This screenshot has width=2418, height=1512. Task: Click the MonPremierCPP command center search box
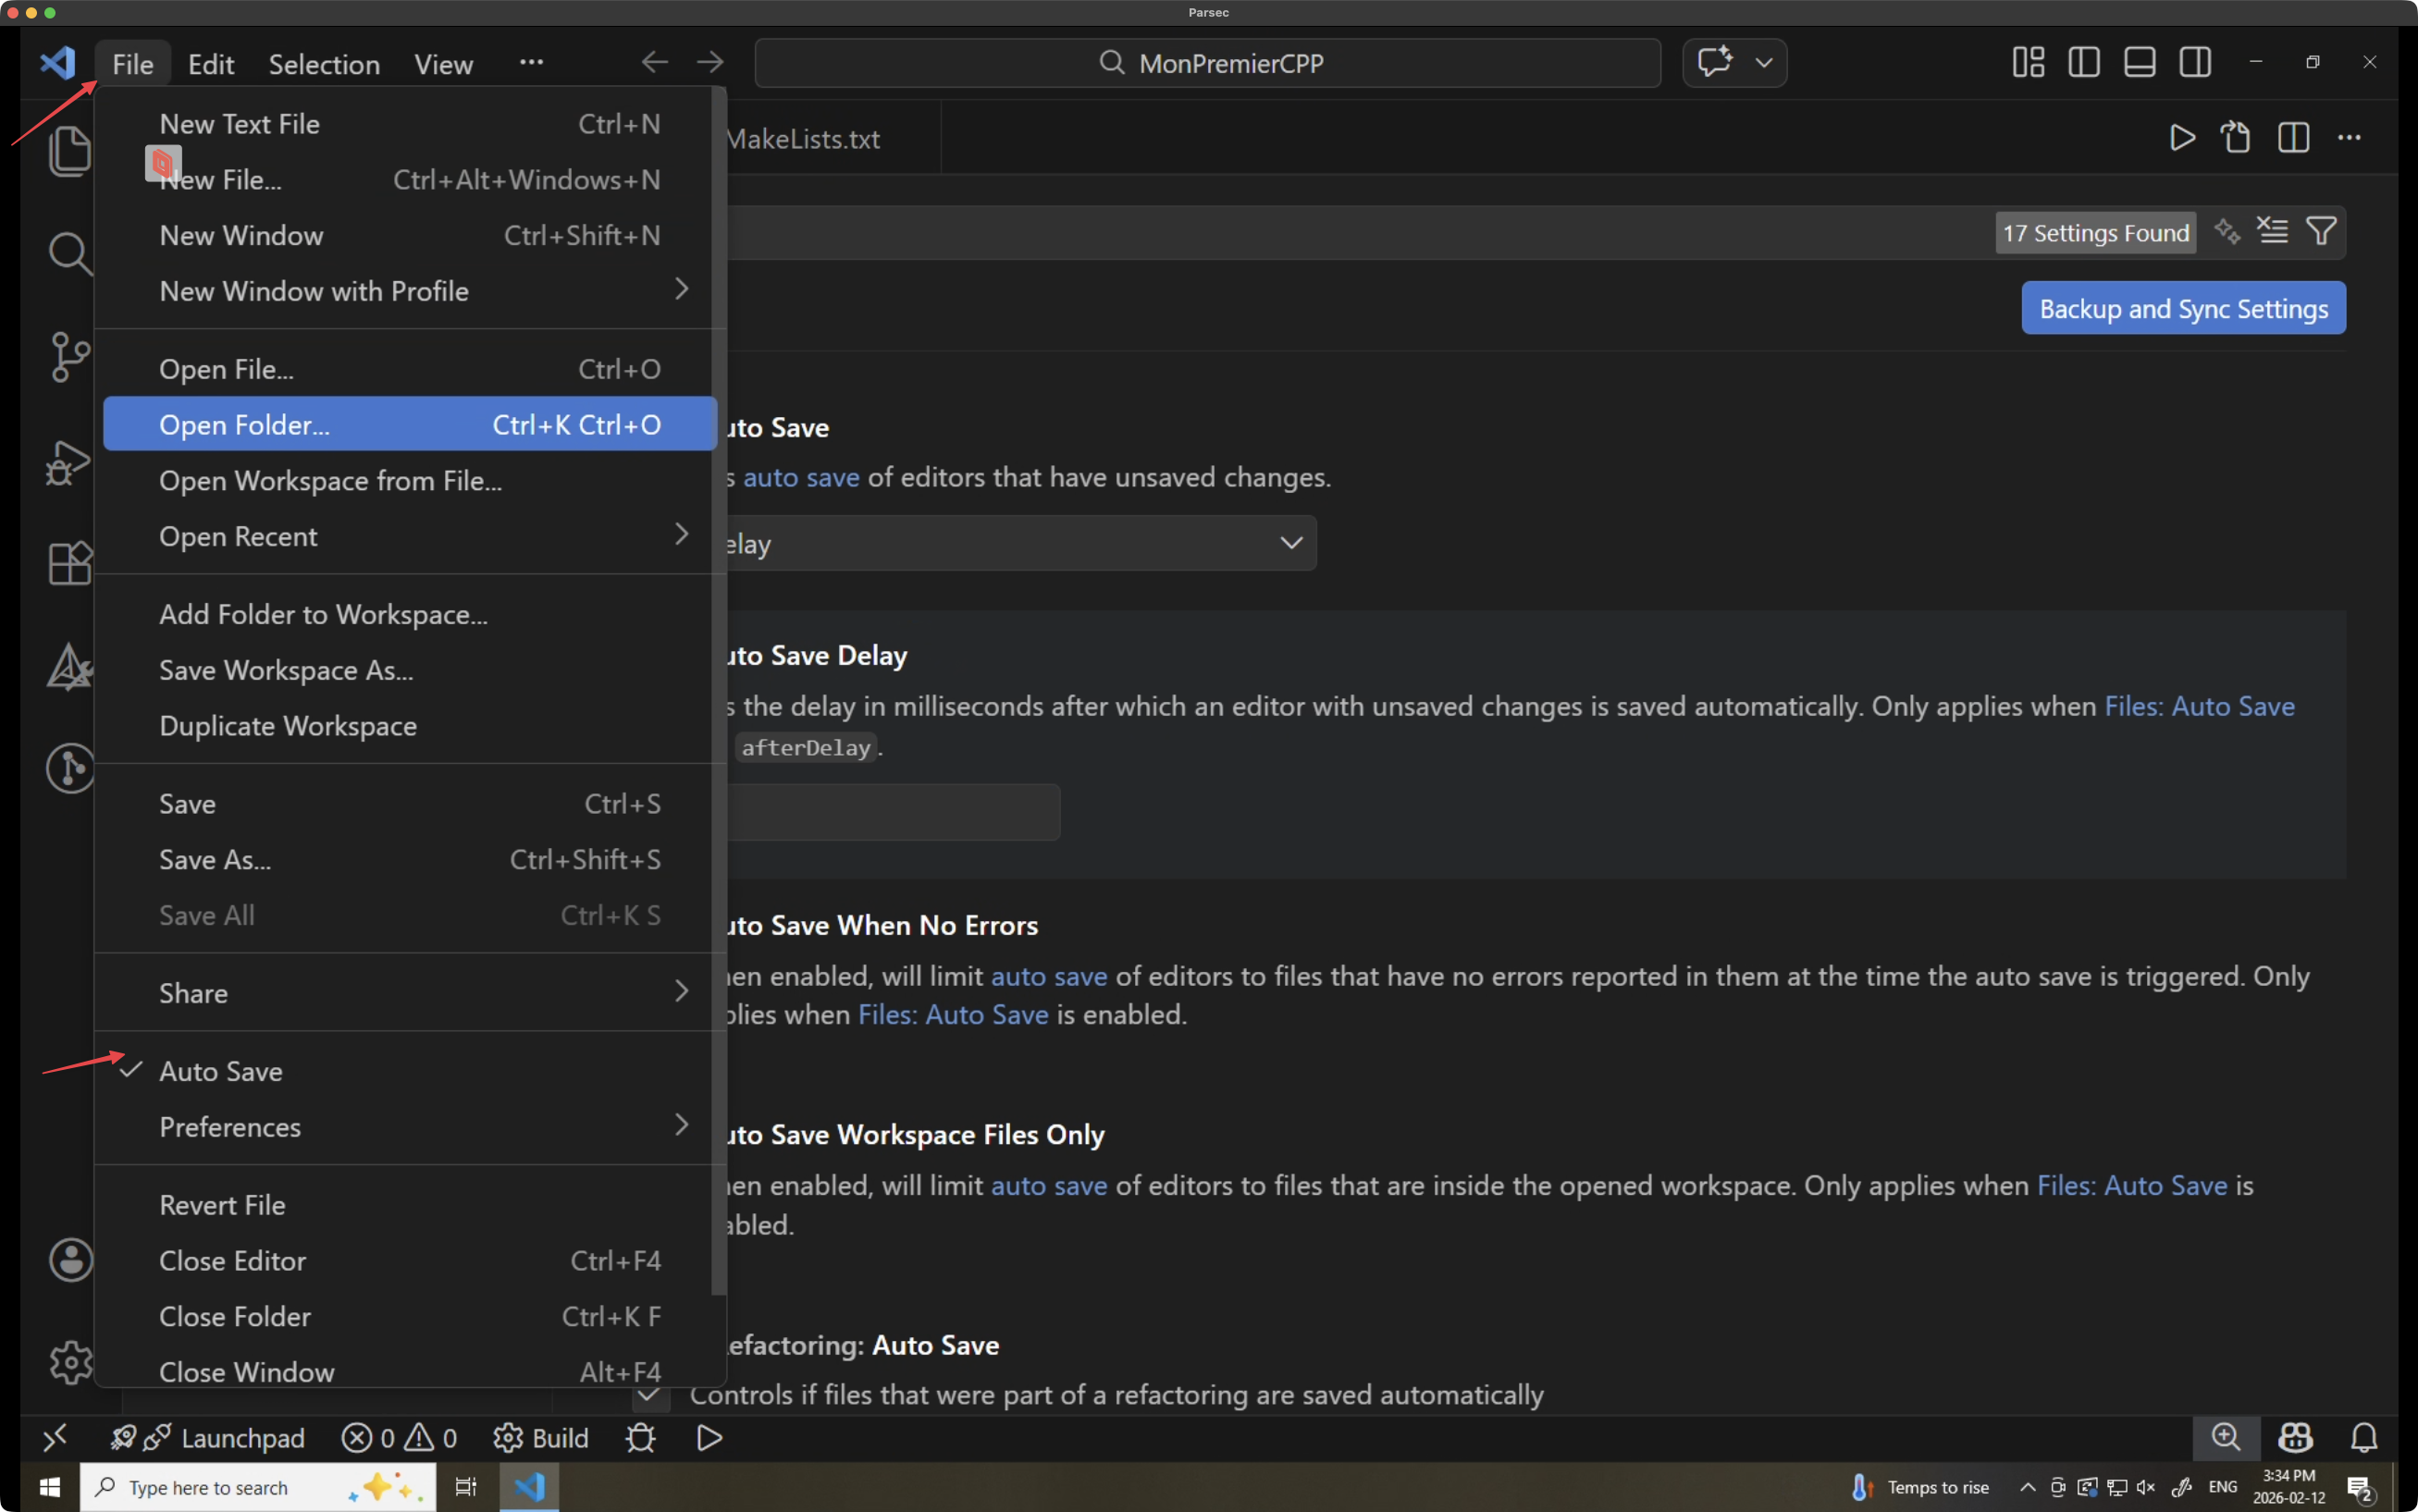[x=1207, y=63]
